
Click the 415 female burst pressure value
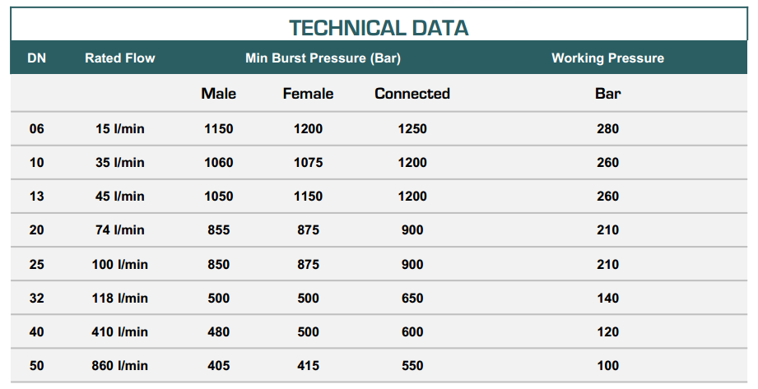point(308,366)
